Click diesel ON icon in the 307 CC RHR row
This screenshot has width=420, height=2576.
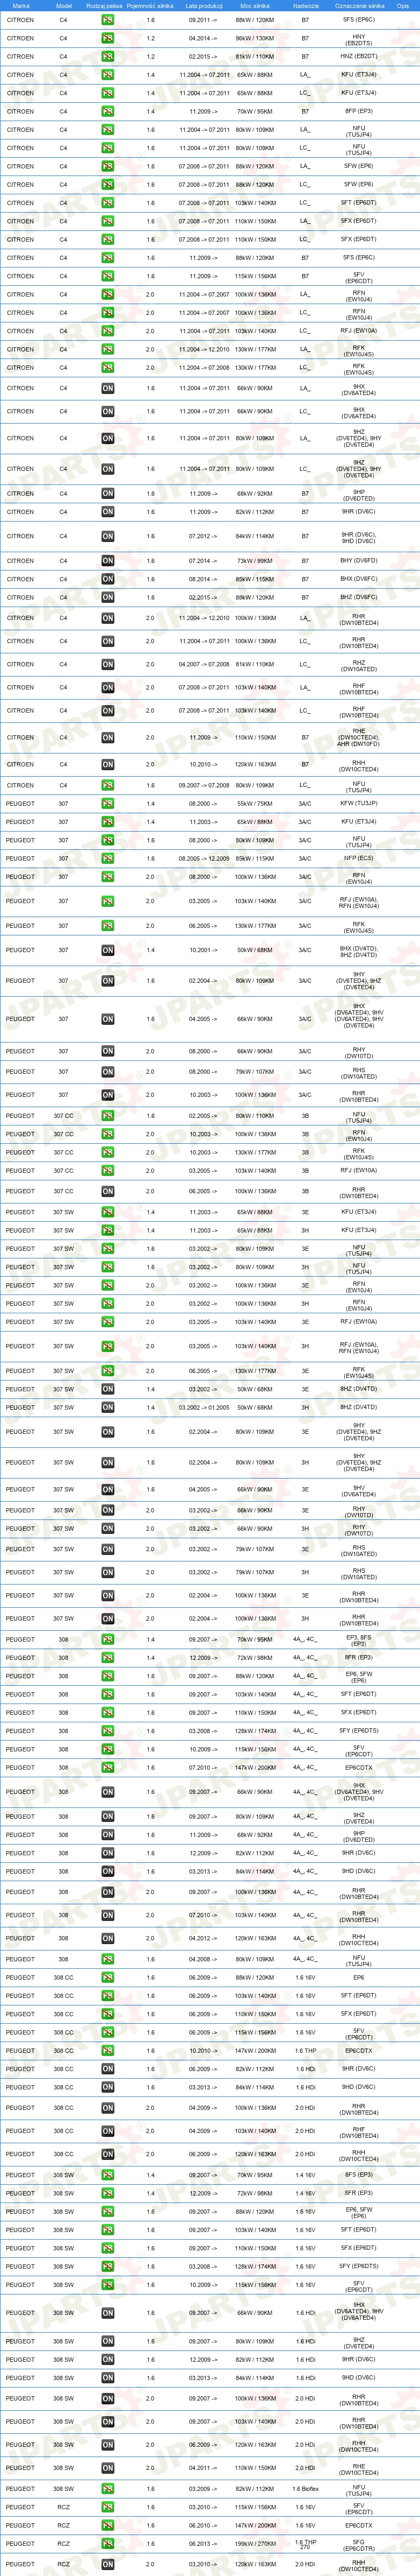click(108, 1191)
